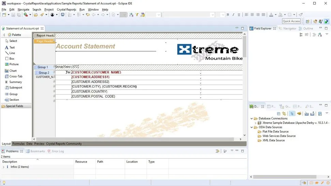
Task: Click the sort A-Z toolbar icon
Action: click(x=131, y=15)
